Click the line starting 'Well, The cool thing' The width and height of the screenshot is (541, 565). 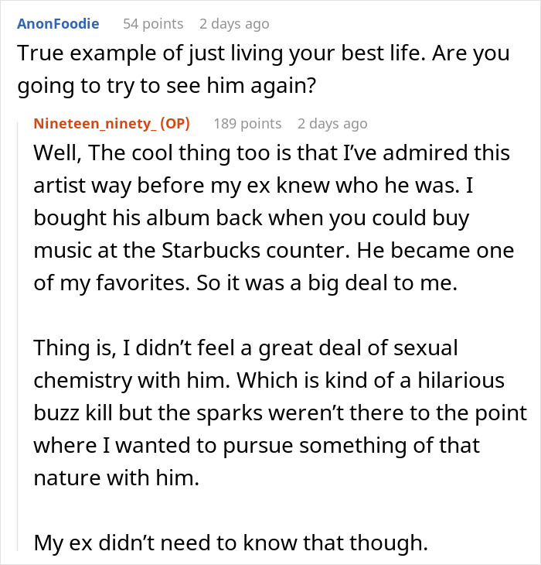coord(271,152)
